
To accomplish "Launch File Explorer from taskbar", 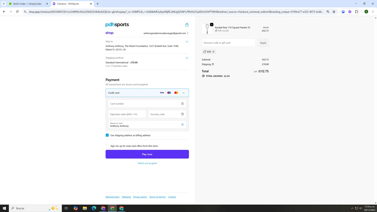I will (85, 208).
